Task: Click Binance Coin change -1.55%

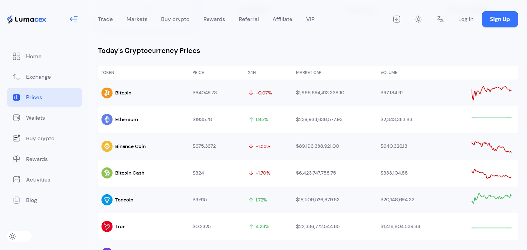Action: (263, 146)
